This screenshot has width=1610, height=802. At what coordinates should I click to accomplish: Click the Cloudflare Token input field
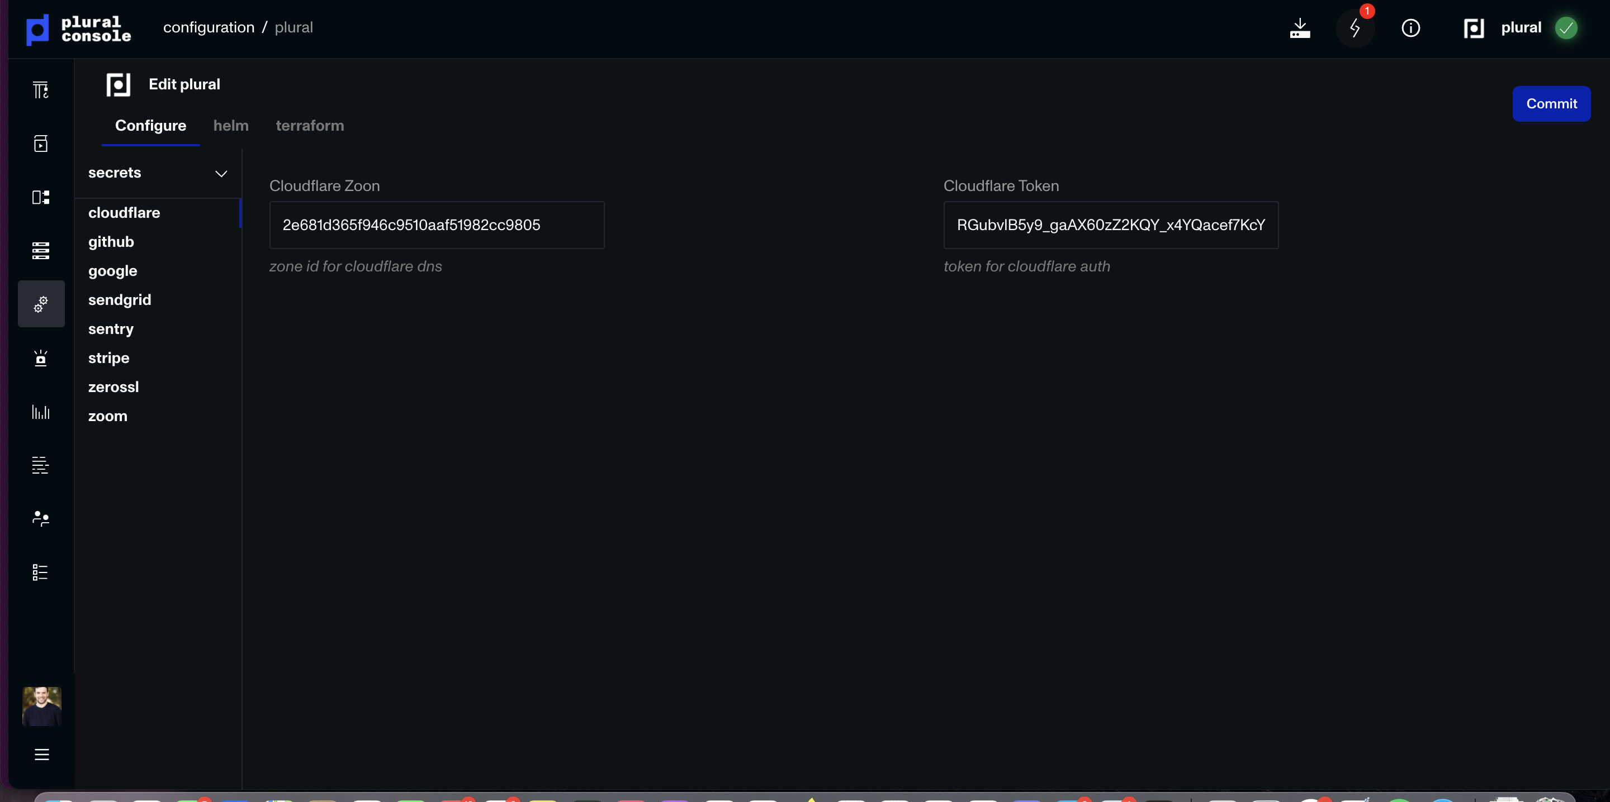click(x=1110, y=225)
